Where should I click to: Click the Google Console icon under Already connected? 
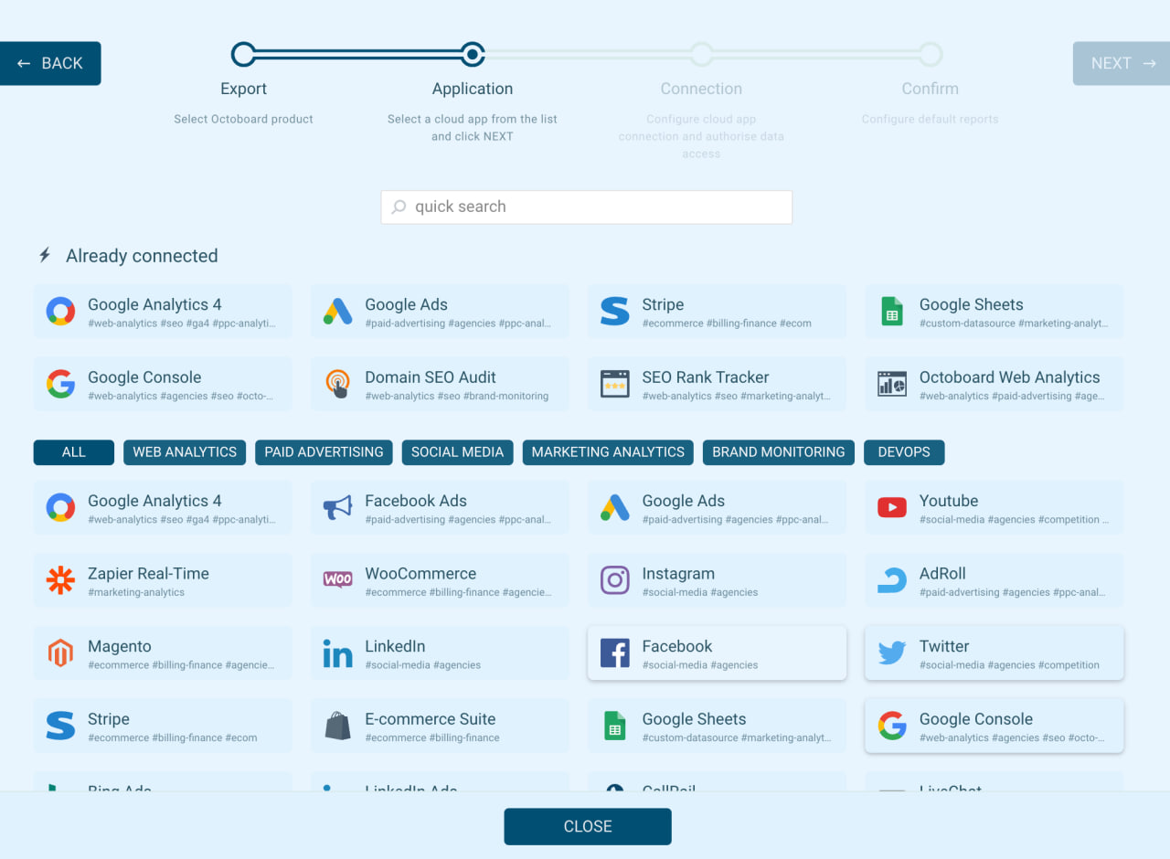click(60, 384)
